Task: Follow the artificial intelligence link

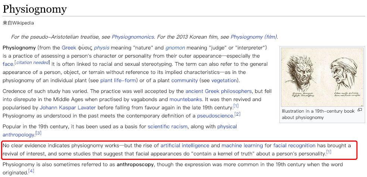Action: 185,146
